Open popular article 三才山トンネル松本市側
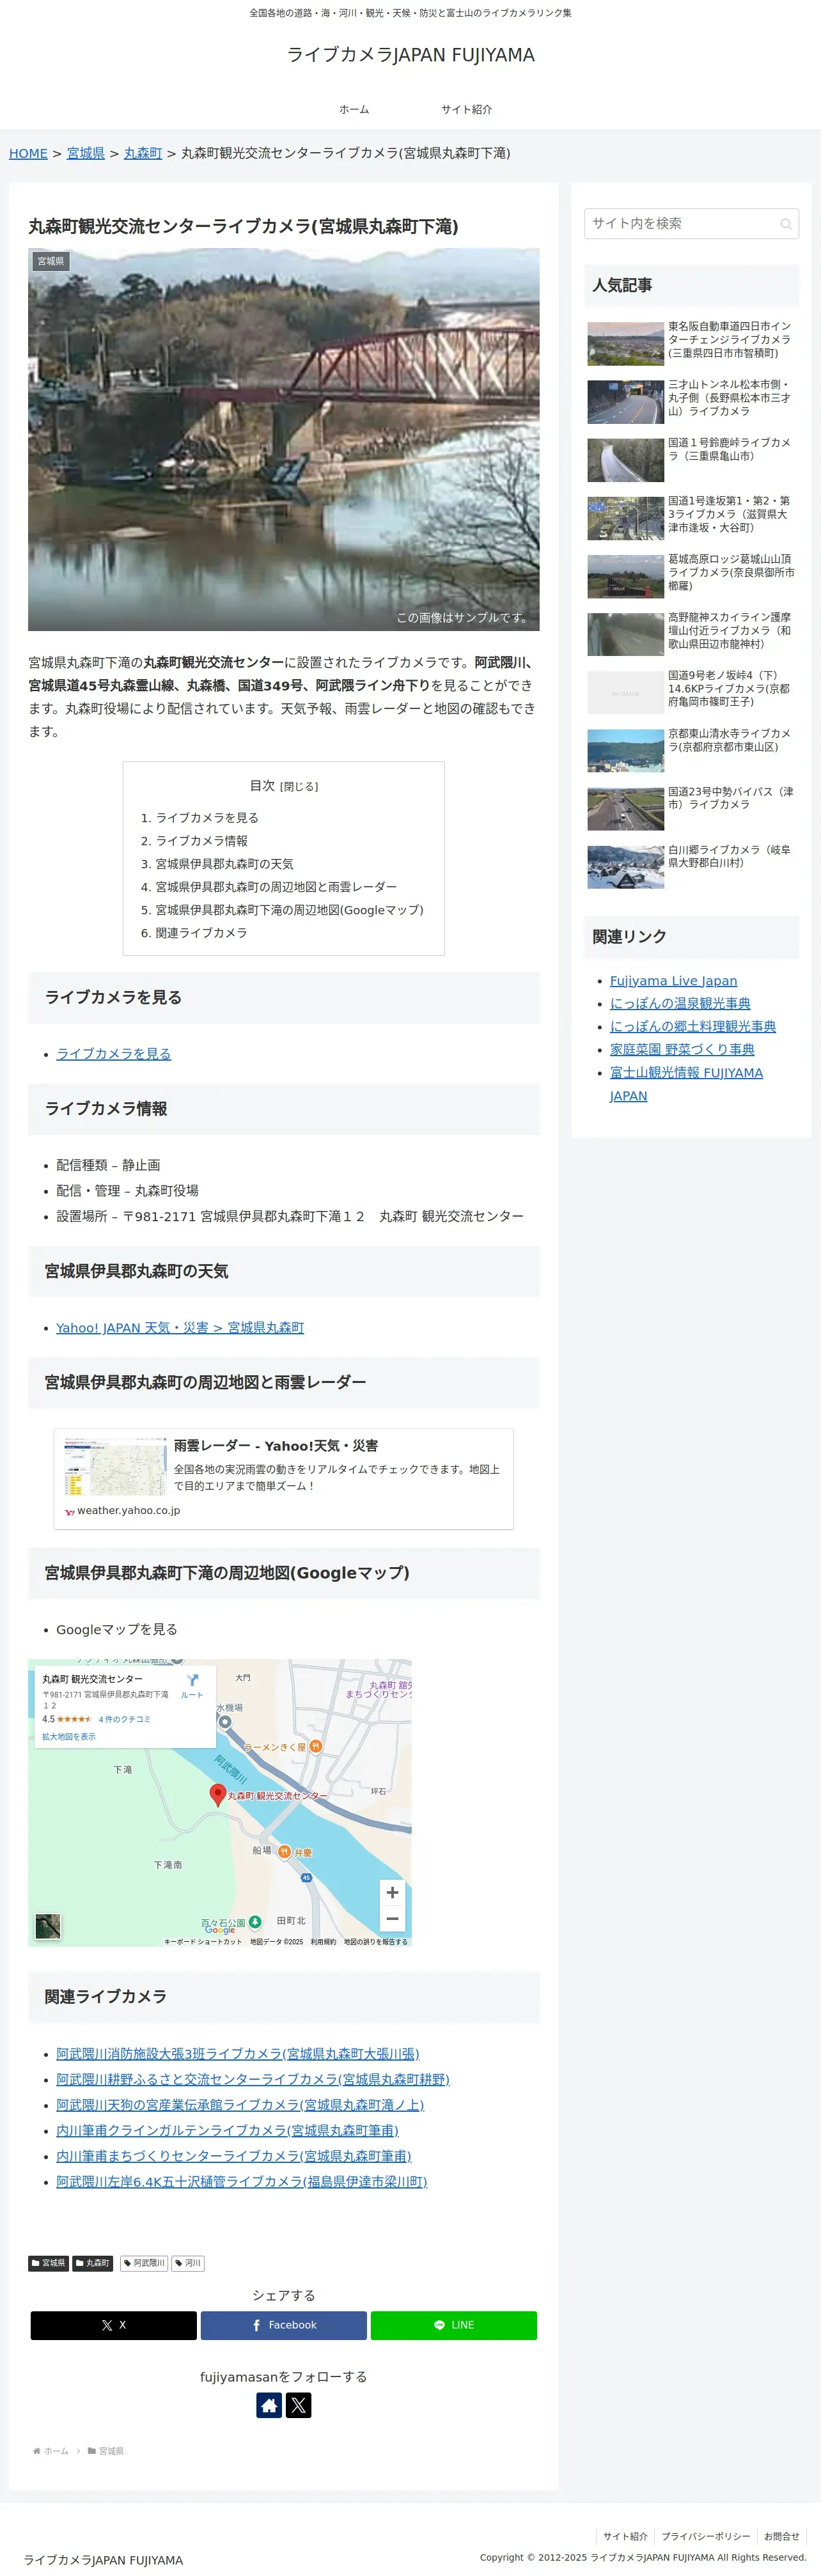This screenshot has height=2576, width=821. 692,401
